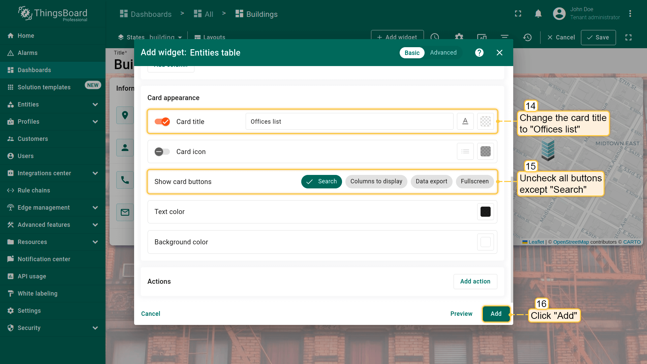The image size is (647, 364).
Task: Open the user account menu dots
Action: pos(630,14)
